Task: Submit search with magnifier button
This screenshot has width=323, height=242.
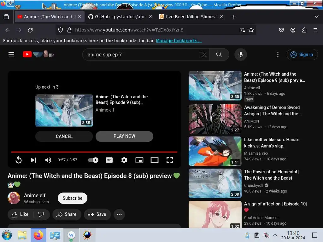Action: pyautogui.click(x=219, y=55)
